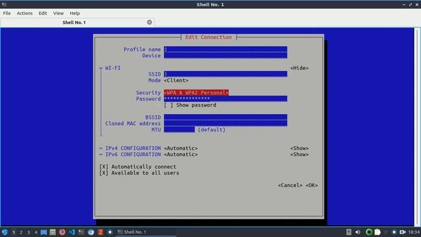Open the Actions menu
421x237 pixels.
click(x=25, y=13)
